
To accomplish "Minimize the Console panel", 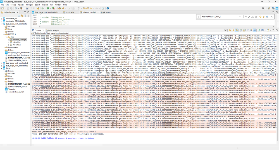I will [x=273, y=30].
